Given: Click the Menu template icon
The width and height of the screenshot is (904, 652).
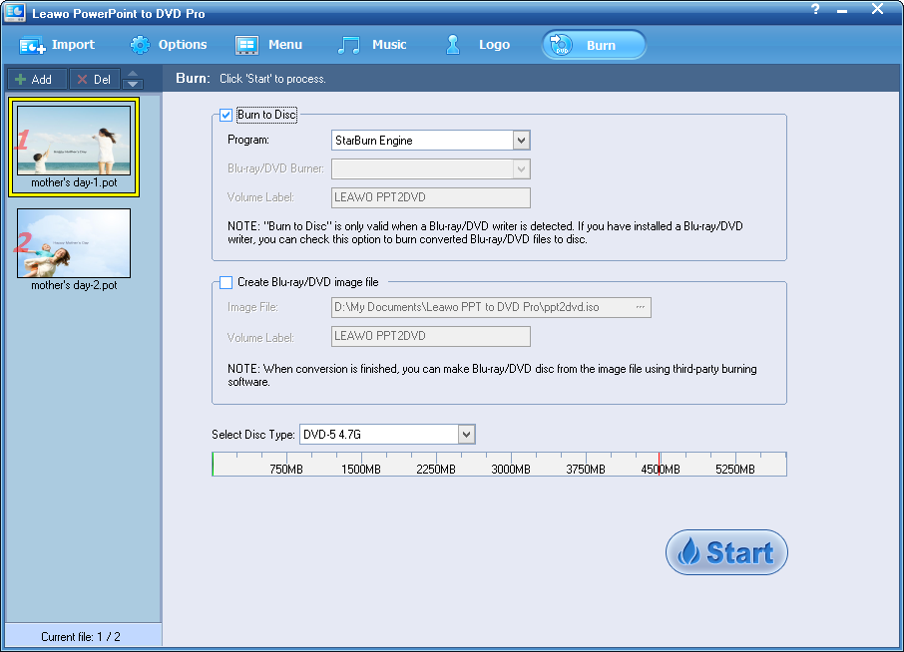Looking at the screenshot, I should [246, 45].
